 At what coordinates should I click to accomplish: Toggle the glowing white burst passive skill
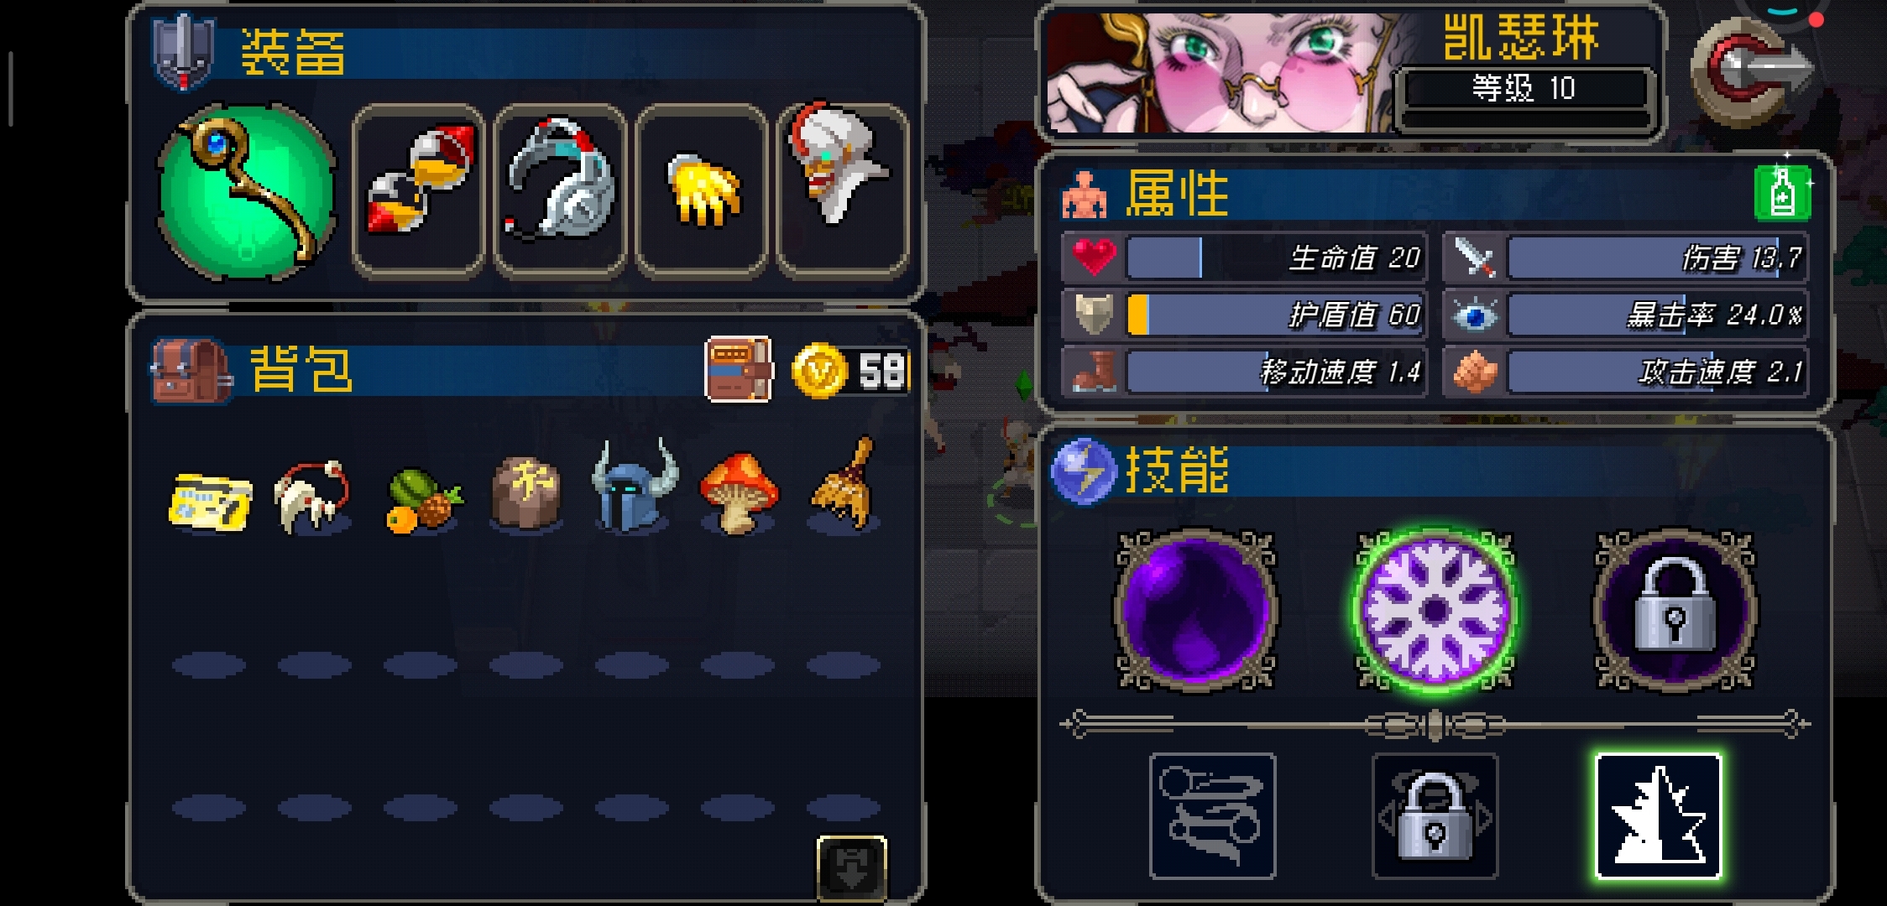1659,816
